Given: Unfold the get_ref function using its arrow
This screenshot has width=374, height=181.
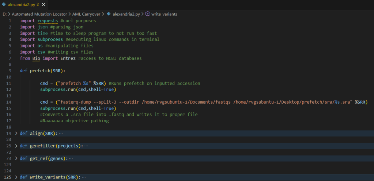Looking at the screenshot, I should tap(16, 158).
